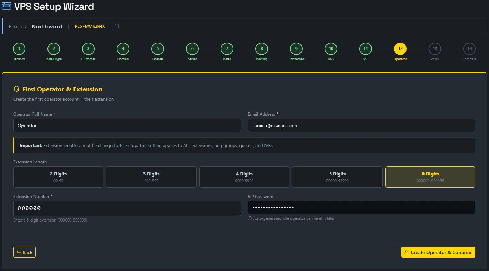Screen dimensions: 489x271
Task: Click the Back button
Action: click(24, 252)
